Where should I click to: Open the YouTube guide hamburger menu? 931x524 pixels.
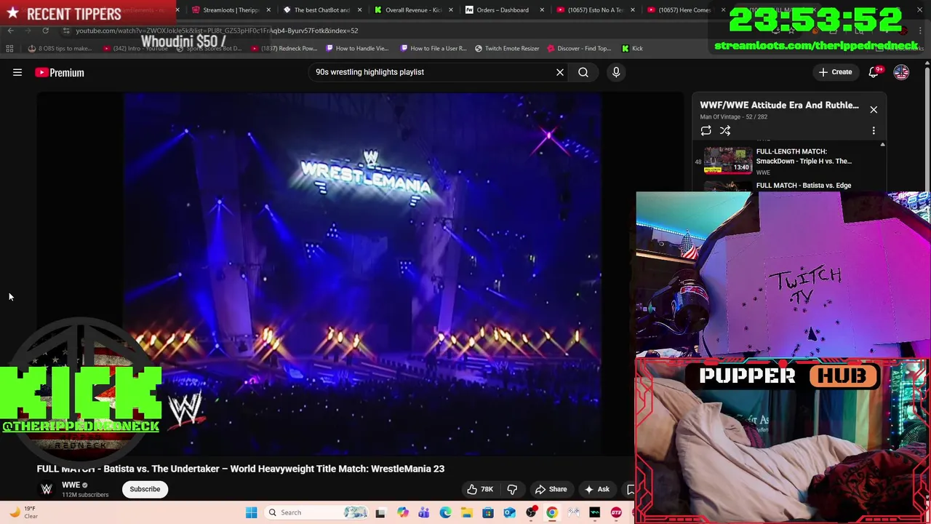point(17,72)
